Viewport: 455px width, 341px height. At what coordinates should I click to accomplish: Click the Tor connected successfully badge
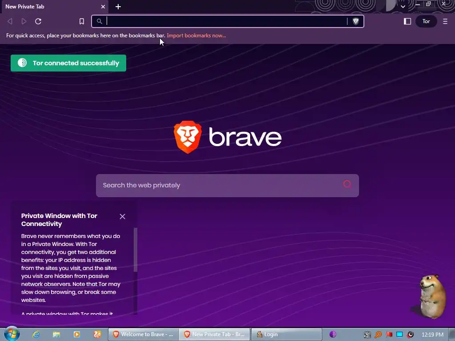click(68, 63)
